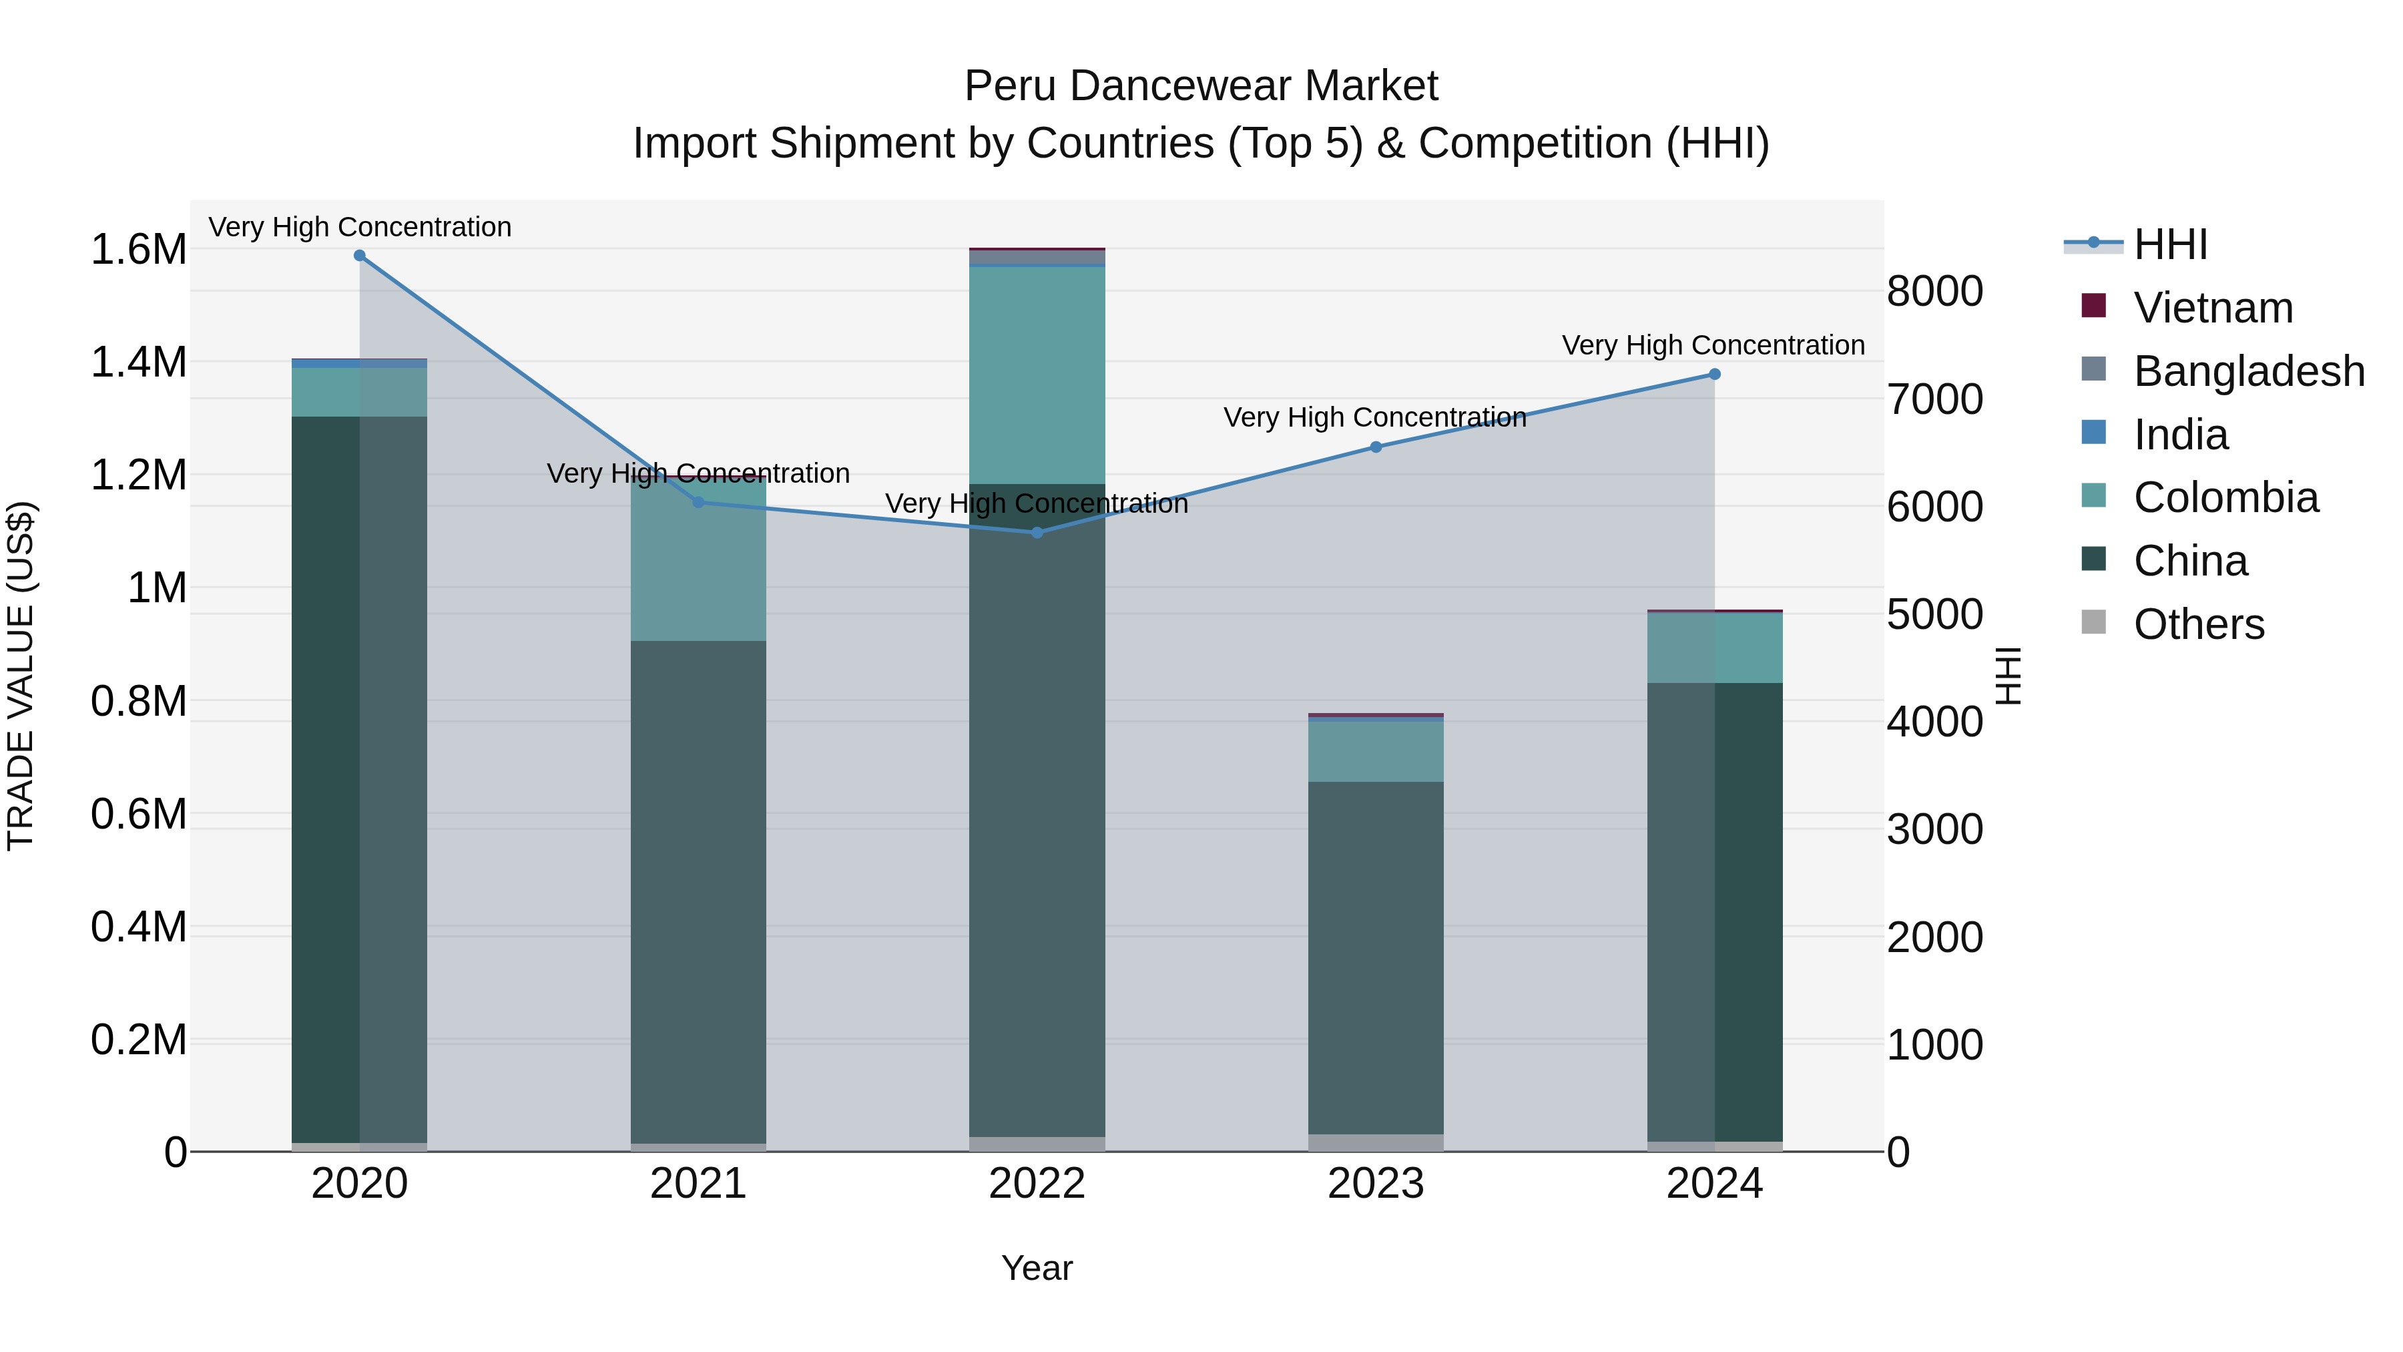Image resolution: width=2403 pixels, height=1352 pixels.
Task: Click the 'TRADE VALUE (US$)' axis title
Action: pyautogui.click(x=21, y=676)
